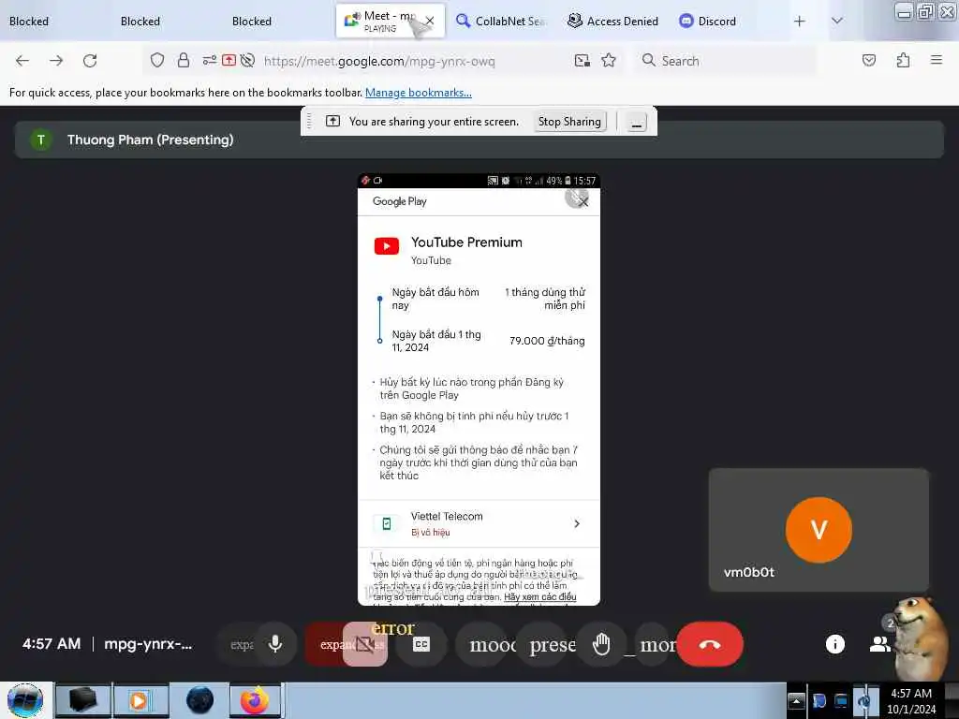Follow the 'Hãy xem các điều' link
959x719 pixels.
(540, 596)
